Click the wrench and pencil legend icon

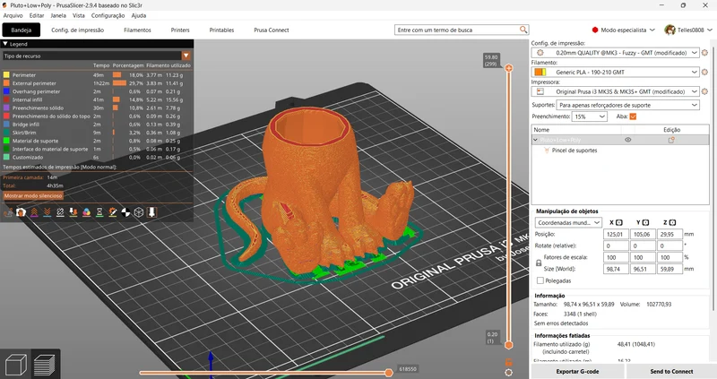point(113,212)
